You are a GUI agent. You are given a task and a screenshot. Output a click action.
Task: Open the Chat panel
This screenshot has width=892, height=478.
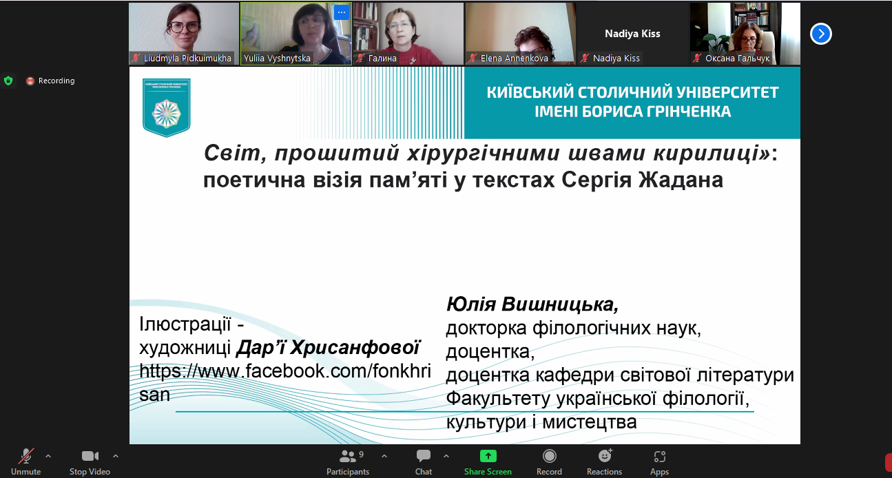click(x=424, y=461)
